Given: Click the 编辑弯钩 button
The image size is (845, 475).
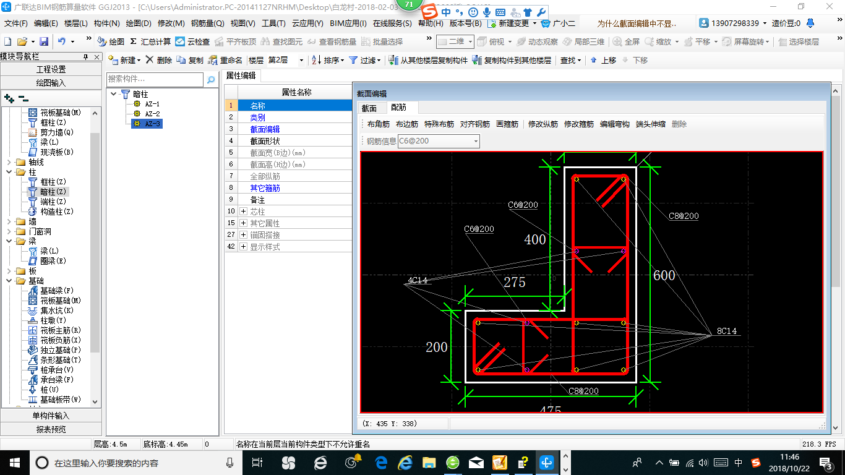Looking at the screenshot, I should click(x=615, y=124).
